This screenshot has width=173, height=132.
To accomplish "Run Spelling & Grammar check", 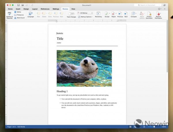I will point(10,15).
